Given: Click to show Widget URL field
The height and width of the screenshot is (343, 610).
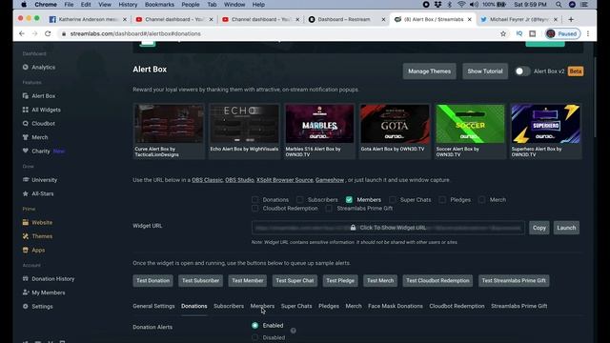Looking at the screenshot, I should [388, 228].
